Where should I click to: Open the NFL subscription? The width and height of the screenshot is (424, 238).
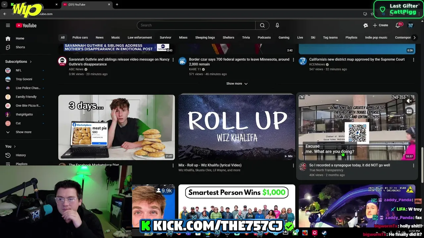coord(25,70)
